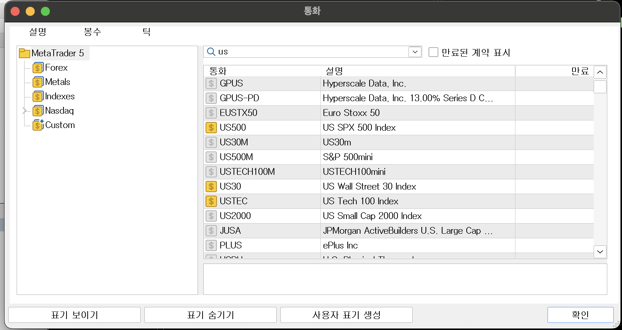Click the yellow USTEC symbol icon

pos(211,201)
